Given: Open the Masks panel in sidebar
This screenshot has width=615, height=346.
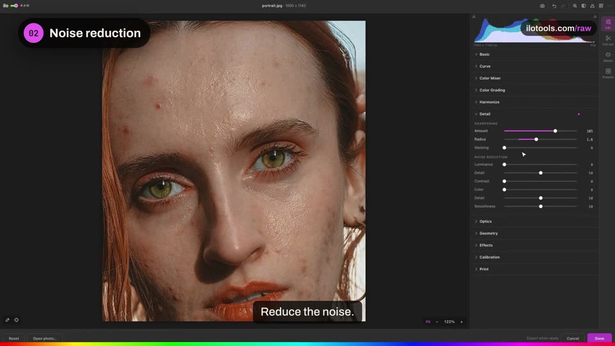Looking at the screenshot, I should click(x=608, y=56).
